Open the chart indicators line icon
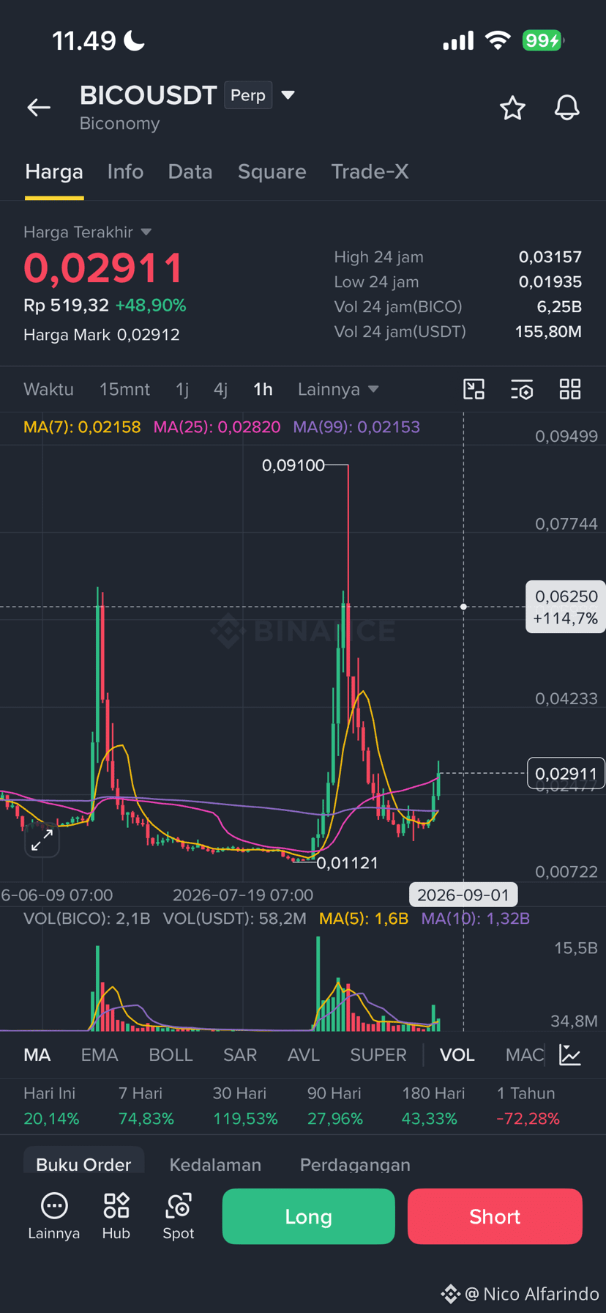This screenshot has height=1313, width=606. [x=570, y=1055]
